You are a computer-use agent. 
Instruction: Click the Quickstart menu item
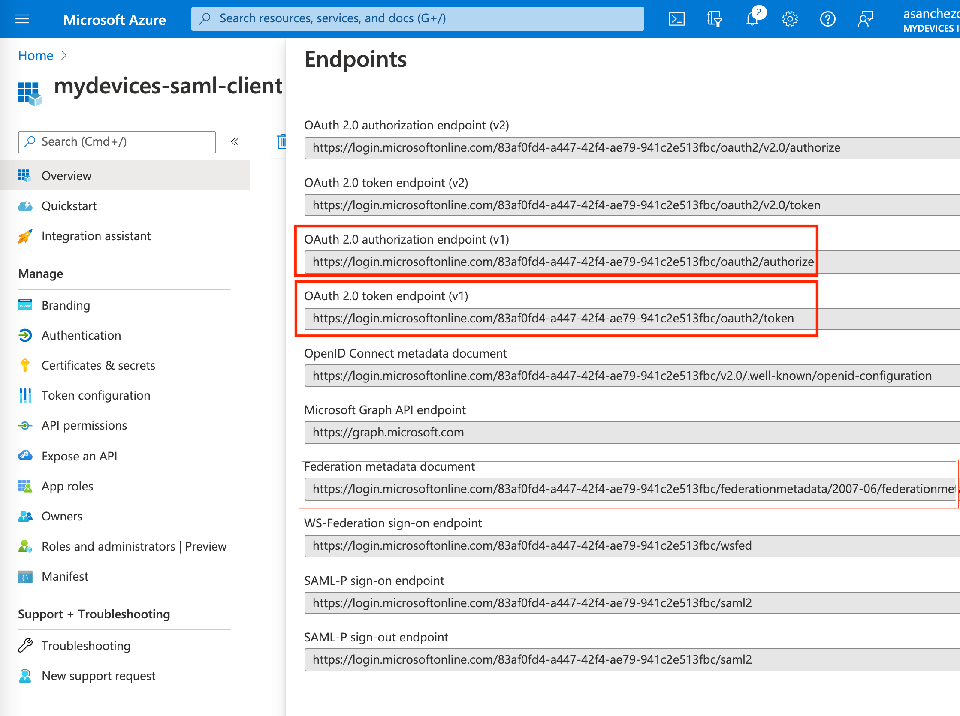pyautogui.click(x=69, y=205)
